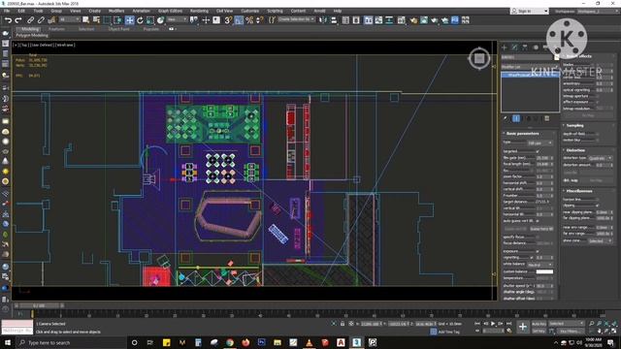Viewport: 621px width, 349px height.
Task: Open the Customize menu
Action: pos(250,11)
